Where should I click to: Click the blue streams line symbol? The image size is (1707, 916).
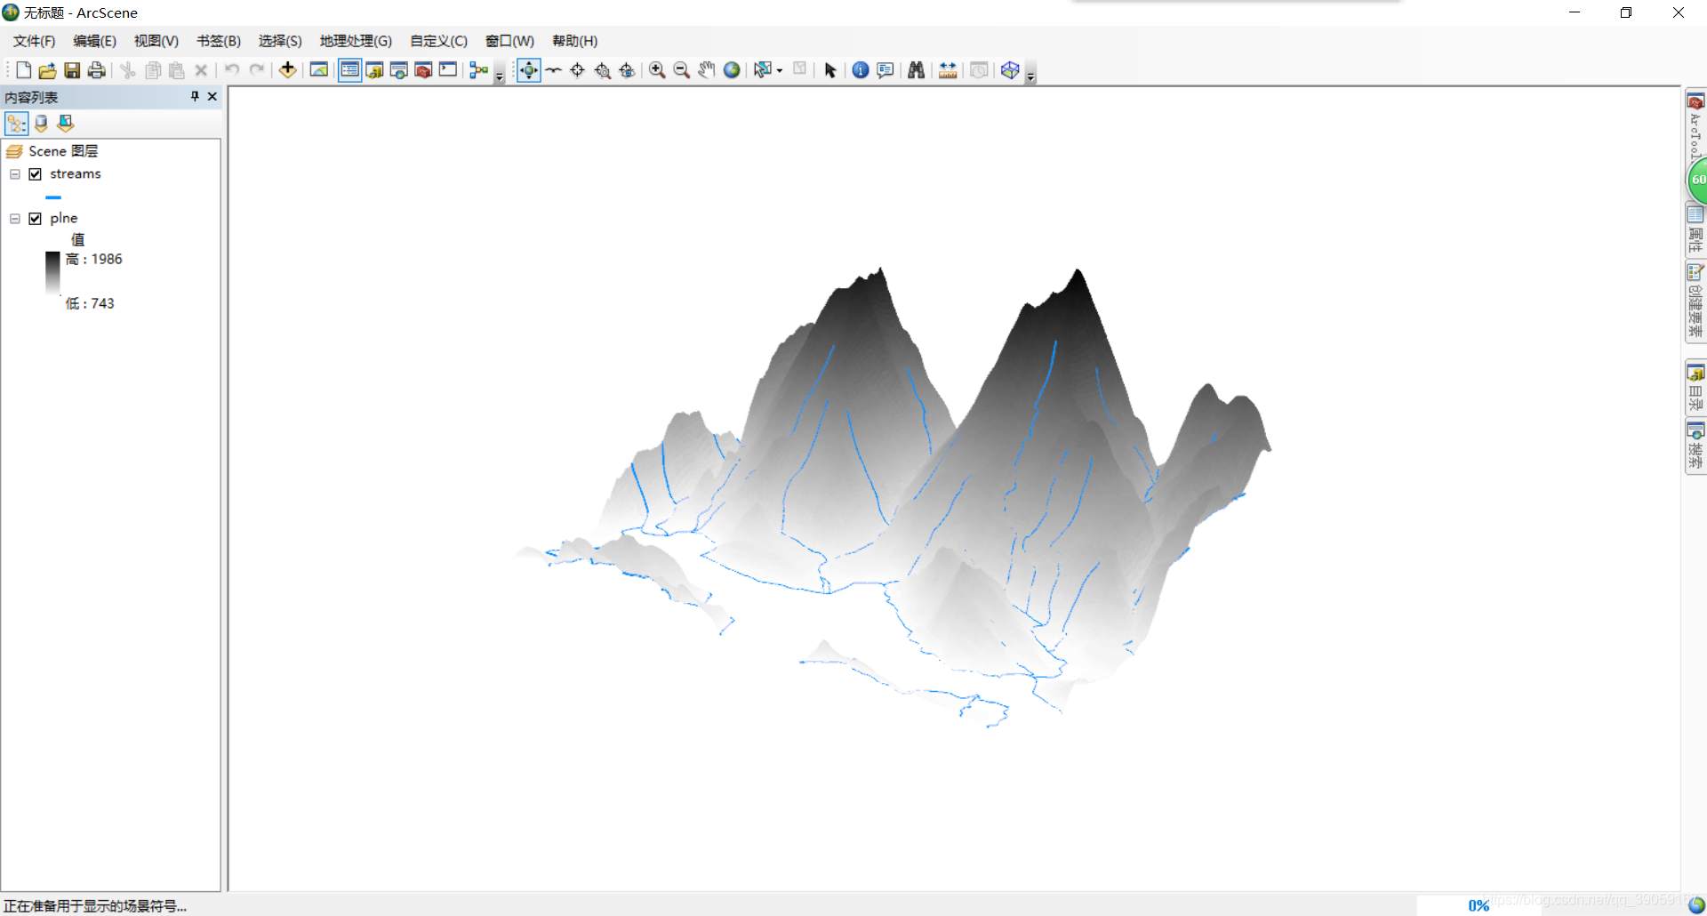click(53, 197)
